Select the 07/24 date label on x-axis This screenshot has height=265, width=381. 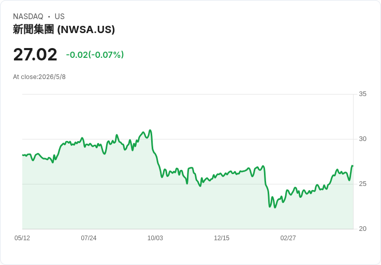click(x=89, y=238)
